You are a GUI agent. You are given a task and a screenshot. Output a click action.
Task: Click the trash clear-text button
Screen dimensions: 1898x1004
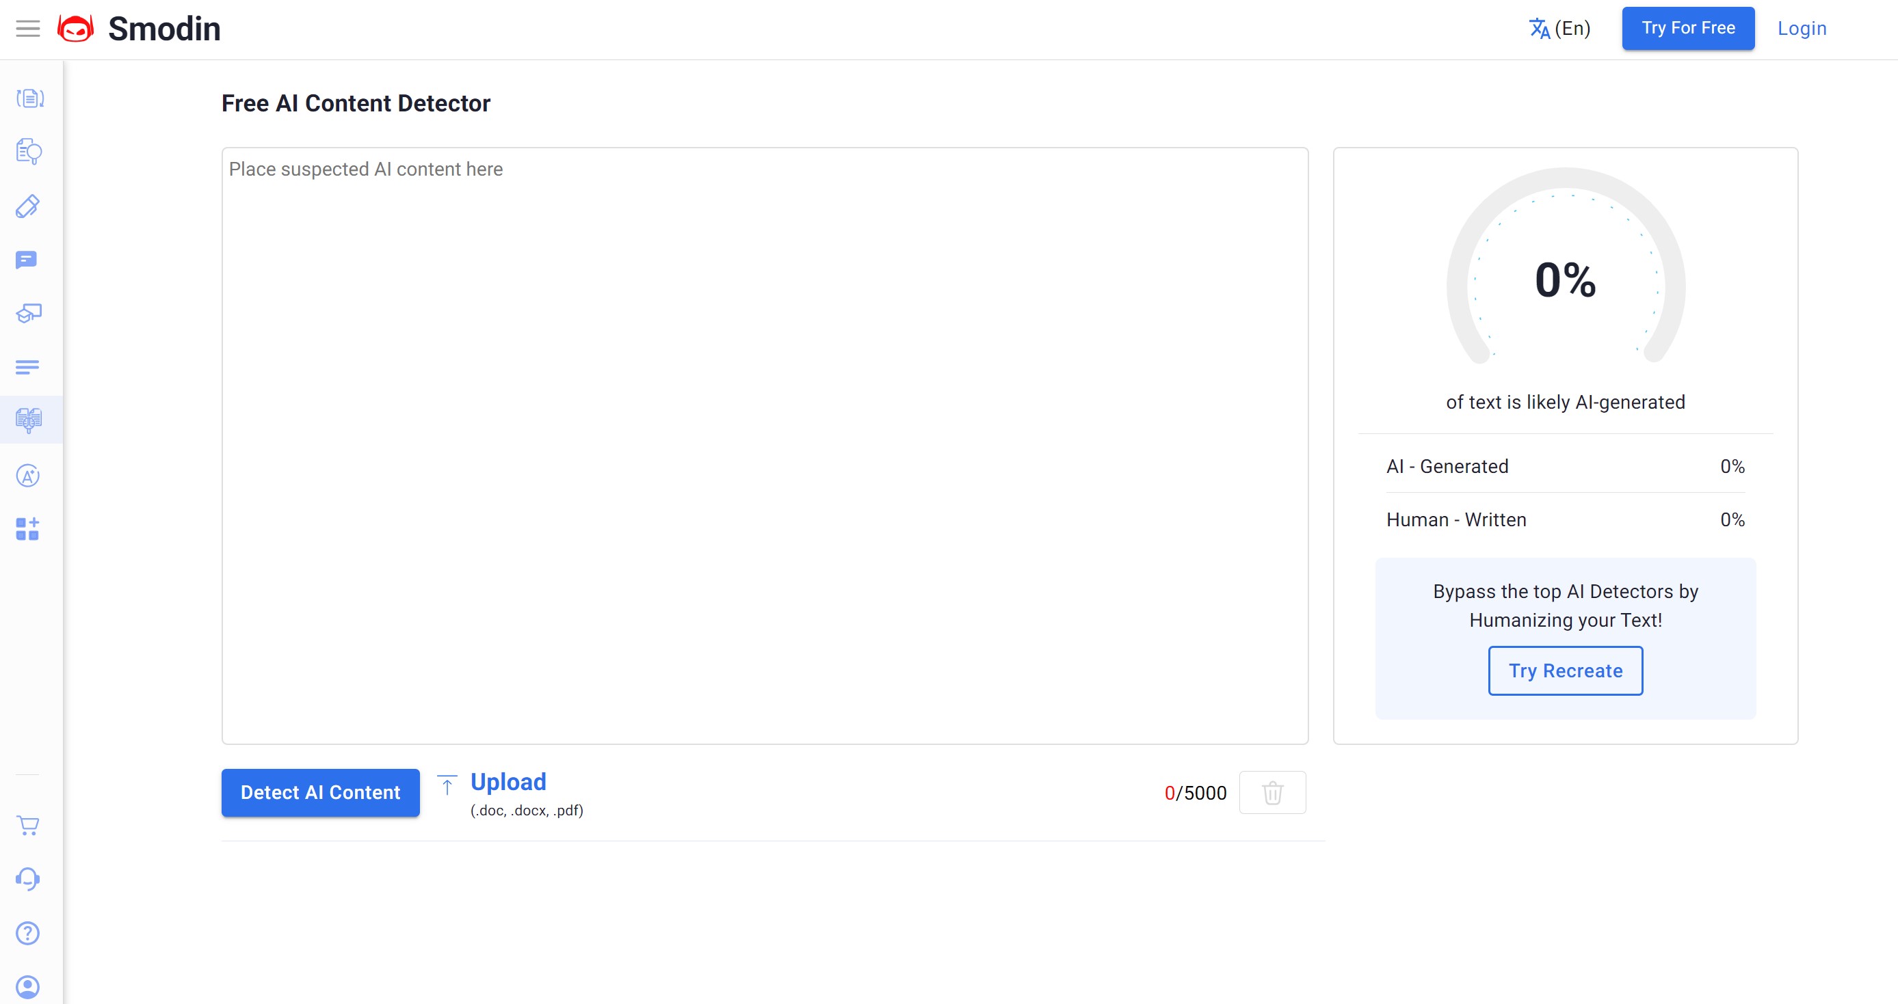(1272, 793)
